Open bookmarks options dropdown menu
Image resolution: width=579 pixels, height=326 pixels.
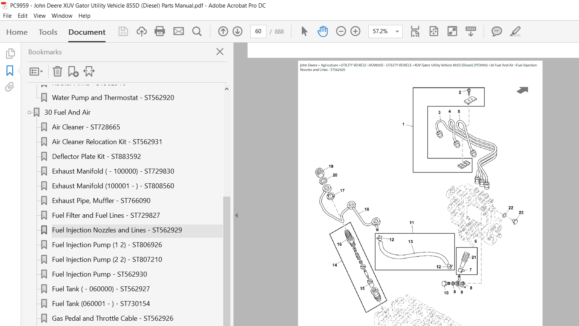pos(36,71)
